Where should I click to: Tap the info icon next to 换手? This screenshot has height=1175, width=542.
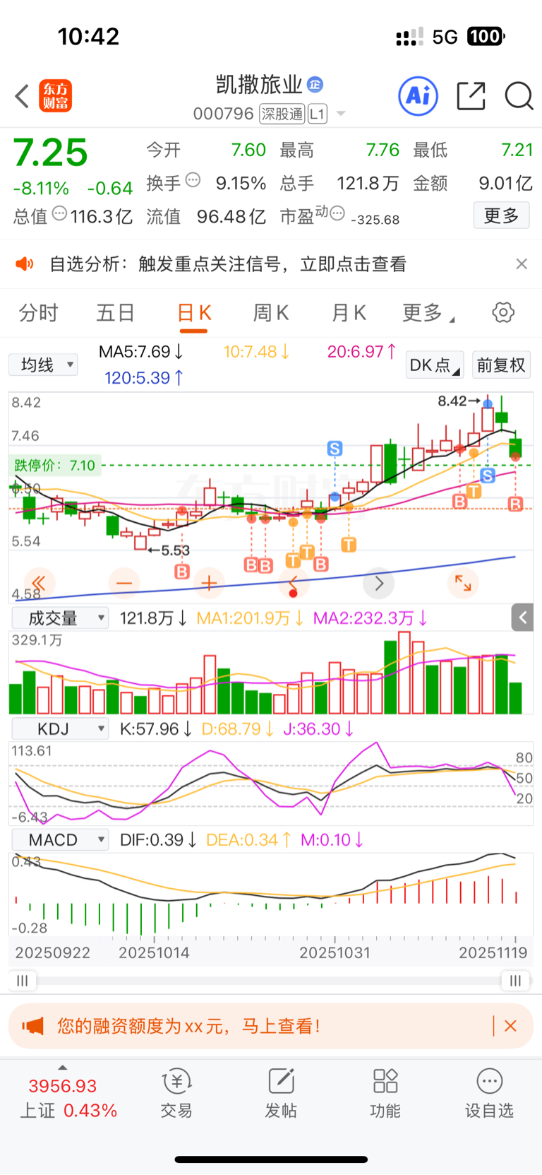pyautogui.click(x=193, y=180)
